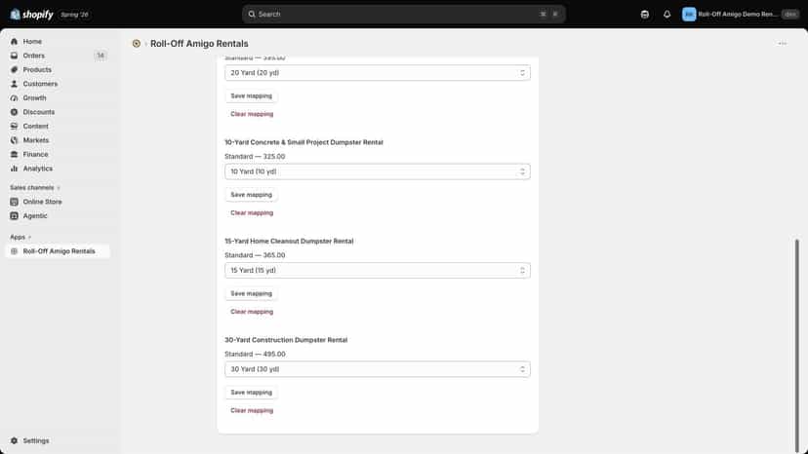Click text Standard — 325.00
The width and height of the screenshot is (808, 454).
pyautogui.click(x=255, y=157)
